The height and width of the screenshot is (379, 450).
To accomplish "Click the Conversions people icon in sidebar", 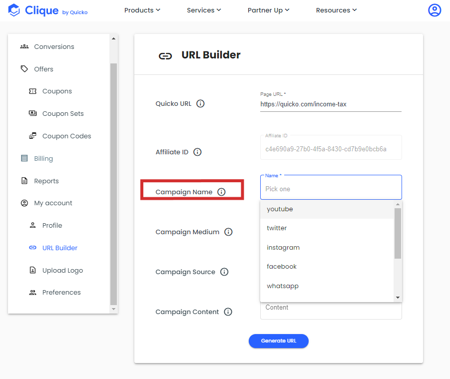I will (x=24, y=46).
